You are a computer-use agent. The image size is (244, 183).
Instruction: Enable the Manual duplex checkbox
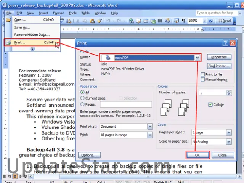202,79
